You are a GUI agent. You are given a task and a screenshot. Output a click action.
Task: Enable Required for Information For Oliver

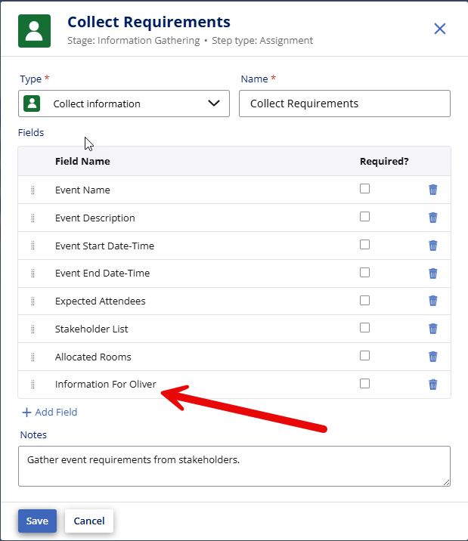[365, 383]
